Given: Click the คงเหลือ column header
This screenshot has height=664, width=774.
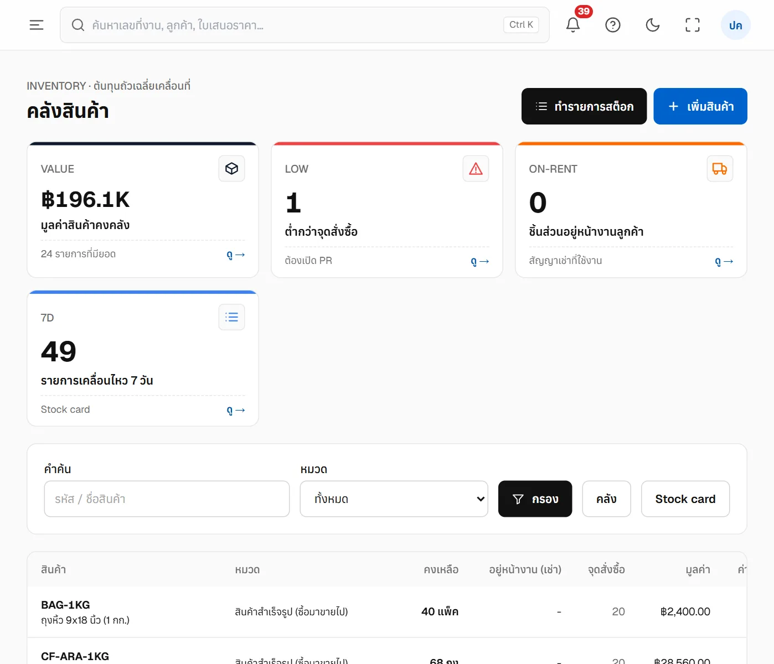Looking at the screenshot, I should (441, 569).
